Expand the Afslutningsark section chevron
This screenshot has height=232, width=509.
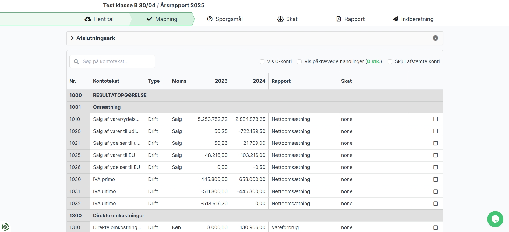[72, 38]
